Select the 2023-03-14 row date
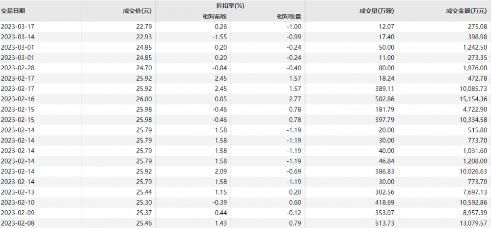Image resolution: width=491 pixels, height=228 pixels. tap(18, 37)
